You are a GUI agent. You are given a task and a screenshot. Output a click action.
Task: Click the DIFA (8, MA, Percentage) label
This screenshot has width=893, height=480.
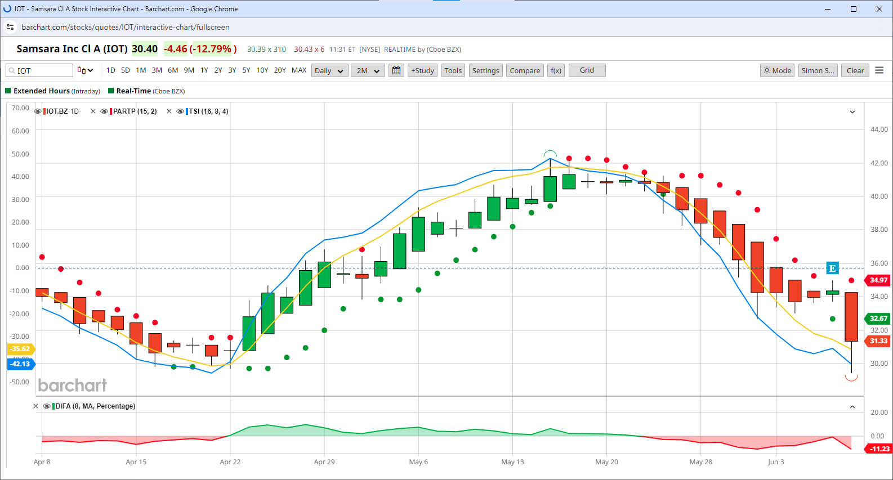click(x=95, y=406)
